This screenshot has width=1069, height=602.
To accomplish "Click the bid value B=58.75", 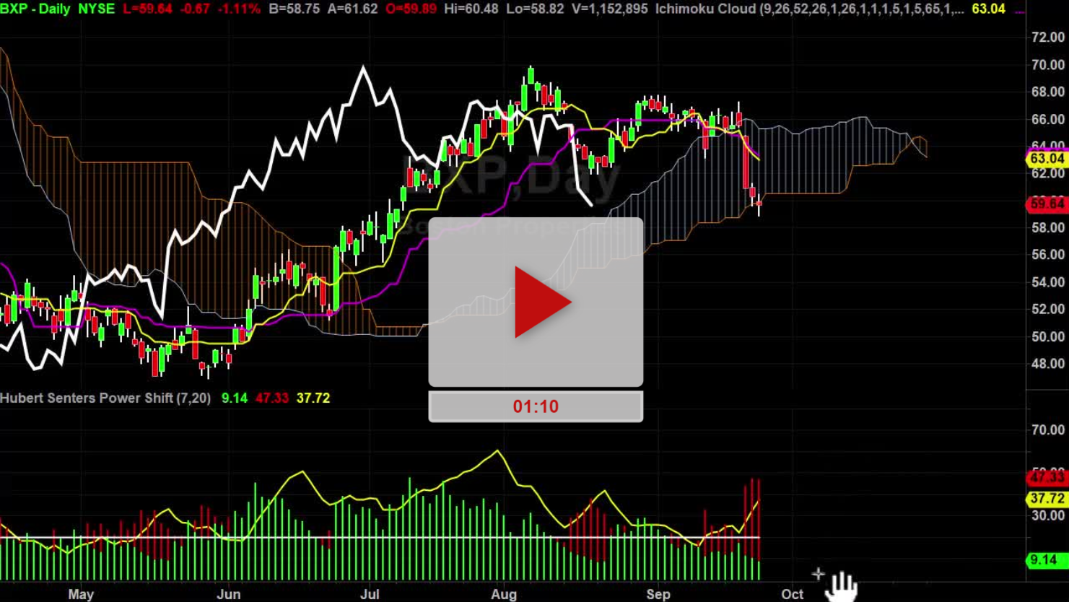I will coord(294,9).
